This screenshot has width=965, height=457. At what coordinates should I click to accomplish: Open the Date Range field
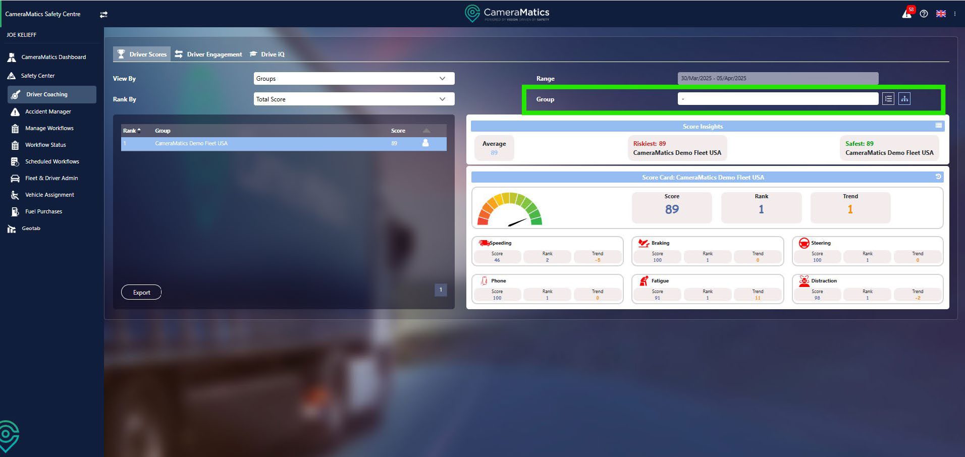777,78
